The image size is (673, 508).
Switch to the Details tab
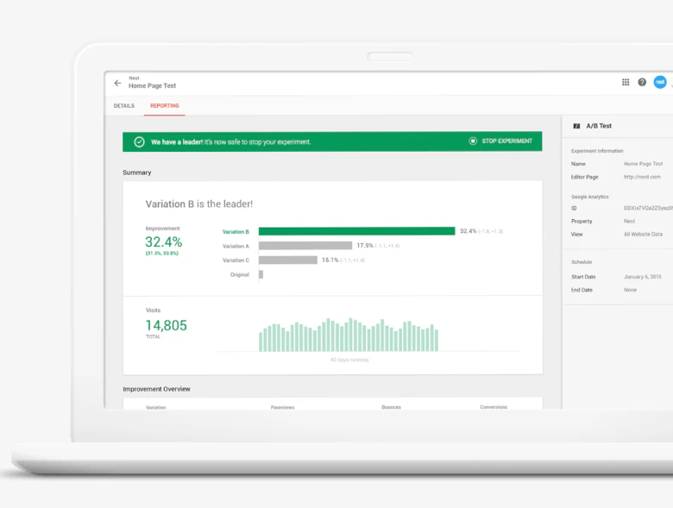point(124,106)
